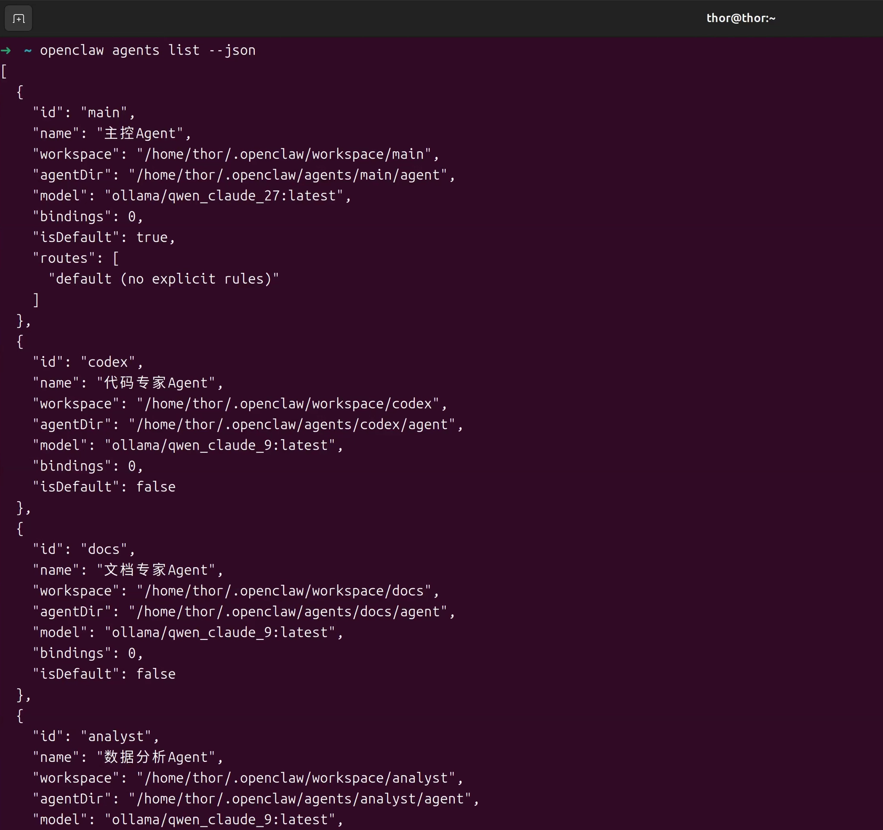Viewport: 883px width, 830px height.
Task: Click the thor@thor:~ window title
Action: [740, 18]
